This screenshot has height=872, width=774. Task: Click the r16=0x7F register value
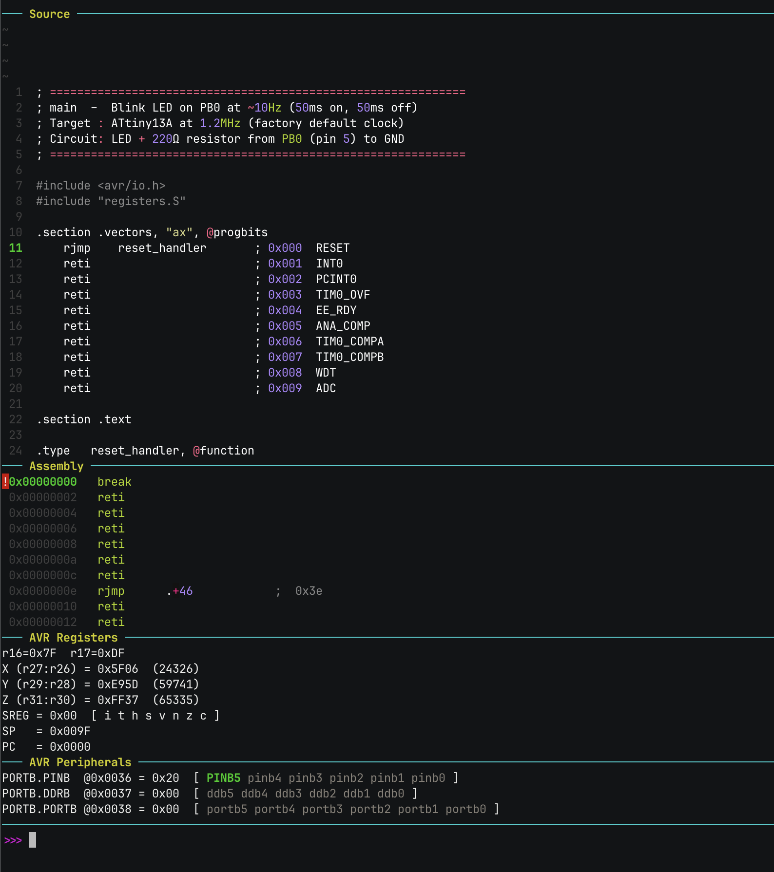point(29,653)
